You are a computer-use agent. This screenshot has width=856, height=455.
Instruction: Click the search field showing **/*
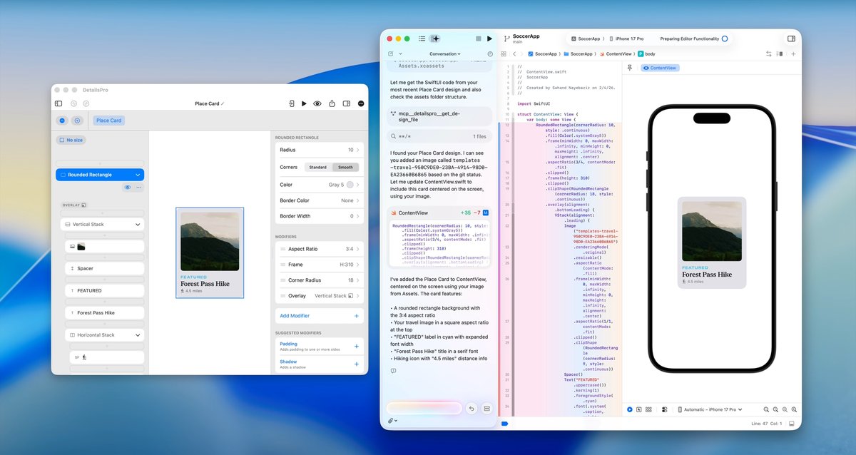coord(440,136)
